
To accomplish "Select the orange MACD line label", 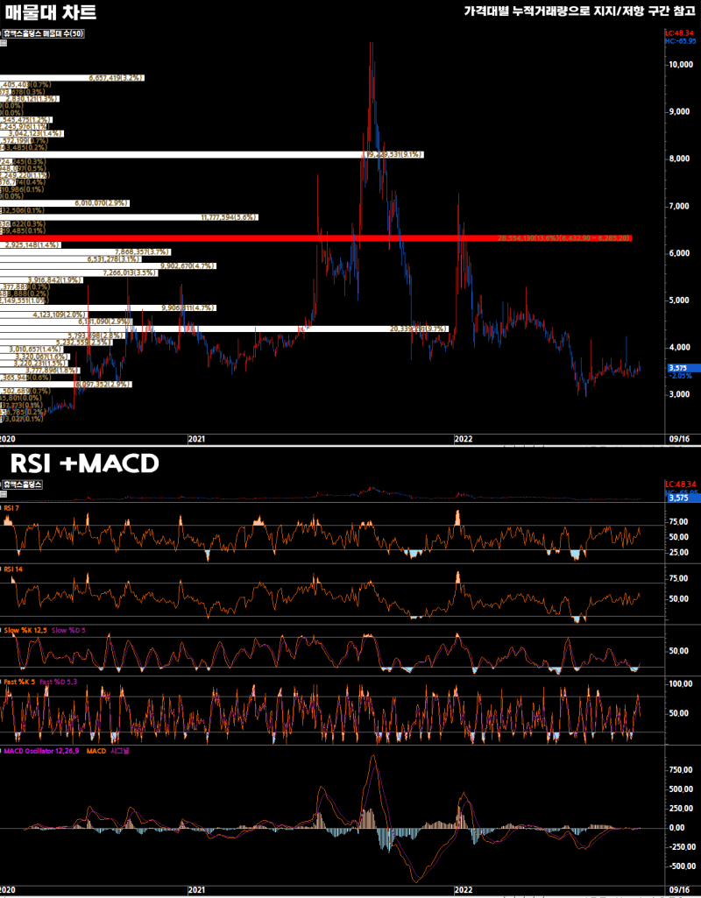I will click(96, 751).
